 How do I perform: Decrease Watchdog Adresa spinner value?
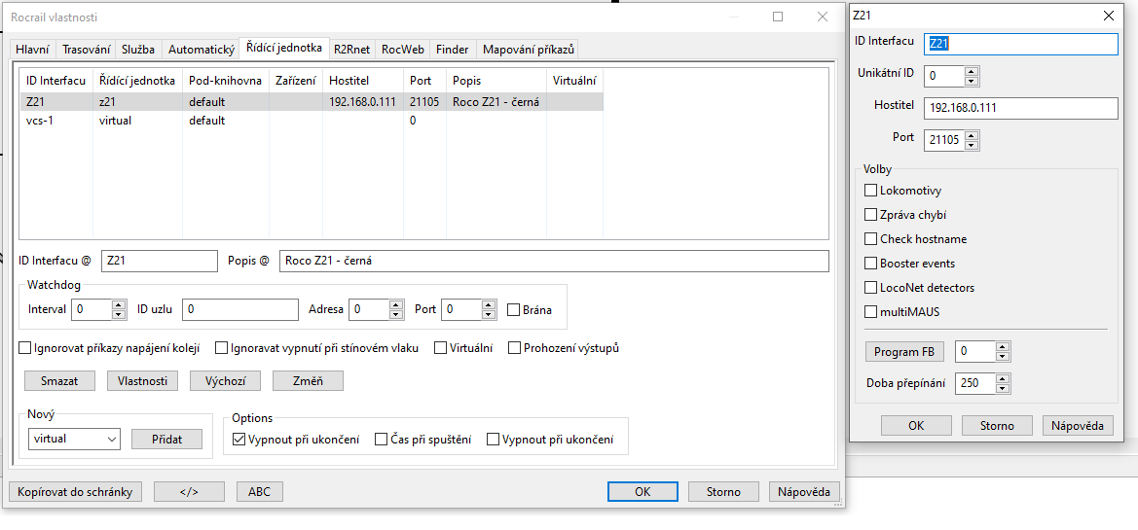tap(396, 315)
